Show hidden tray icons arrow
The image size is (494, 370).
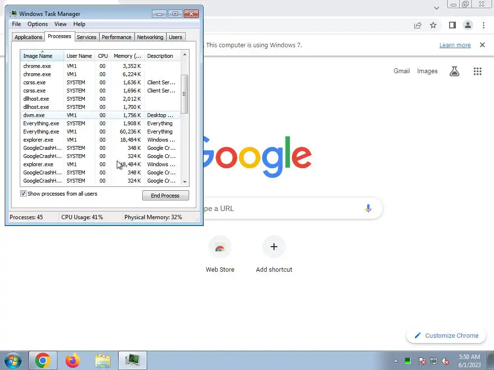396,361
